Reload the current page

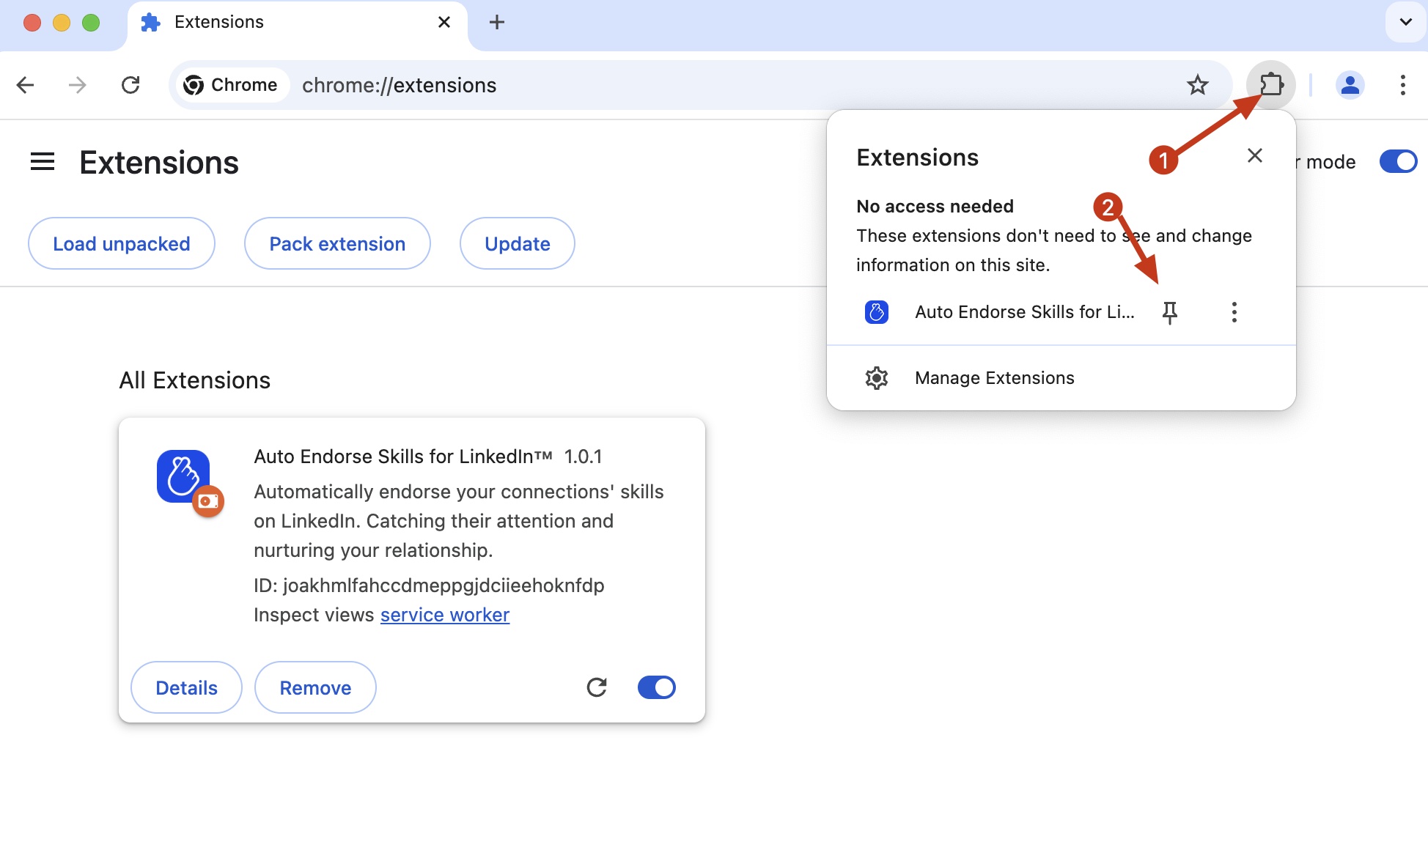tap(131, 85)
